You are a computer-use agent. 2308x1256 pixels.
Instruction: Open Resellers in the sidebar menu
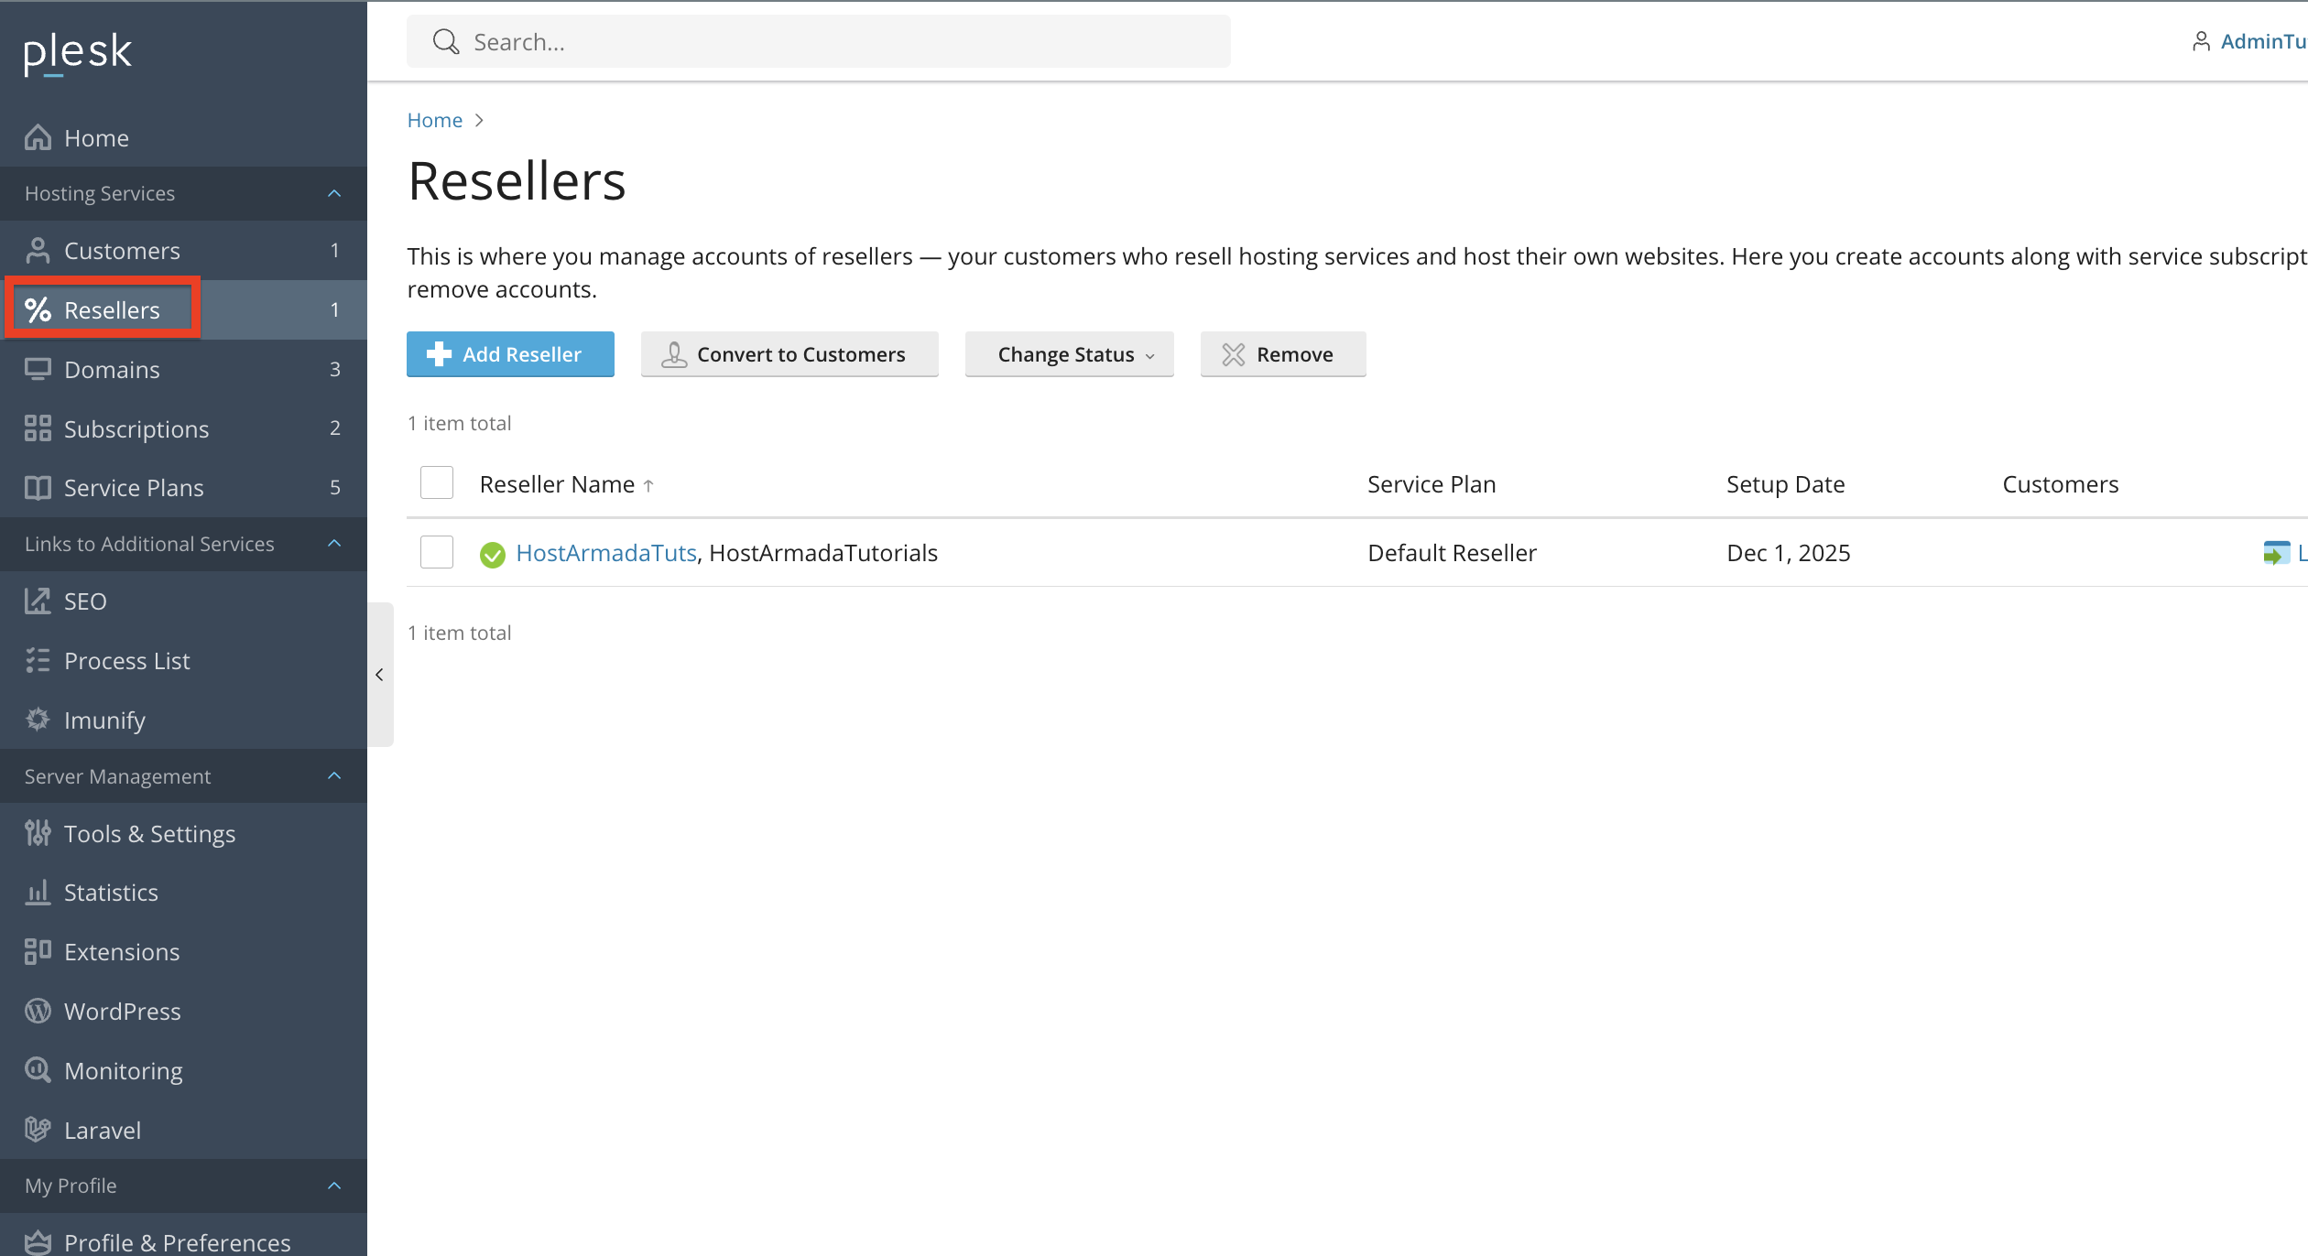183,309
